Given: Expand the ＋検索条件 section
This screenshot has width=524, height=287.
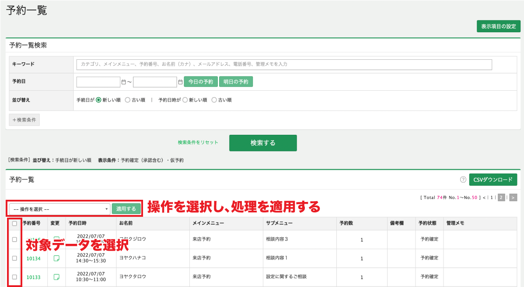Looking at the screenshot, I should pyautogui.click(x=24, y=120).
